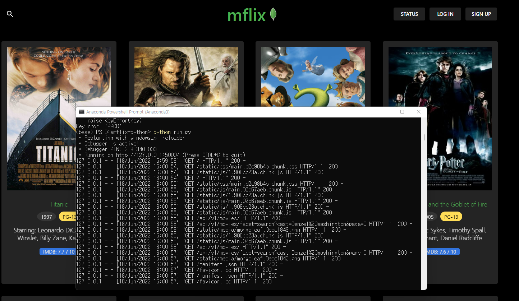The image size is (519, 301).
Task: Open the Goblet of Fire title link
Action: tap(458, 204)
